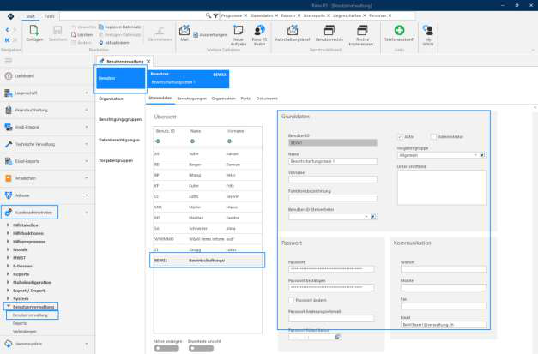This screenshot has width=538, height=354.
Task: Click the search magnifier in the filter bar
Action: [x=209, y=15]
